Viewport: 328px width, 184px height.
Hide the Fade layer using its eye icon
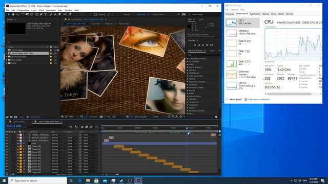click(7, 144)
